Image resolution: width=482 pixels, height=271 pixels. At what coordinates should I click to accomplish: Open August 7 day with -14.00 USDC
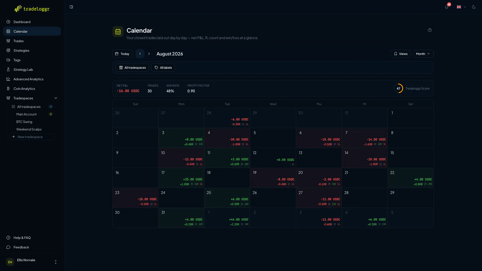coord(365,138)
